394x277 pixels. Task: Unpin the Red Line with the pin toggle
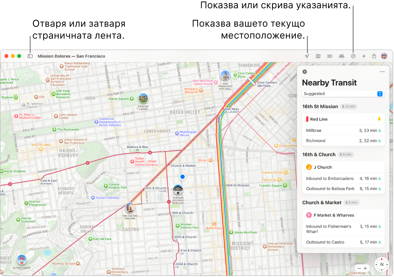coord(379,119)
